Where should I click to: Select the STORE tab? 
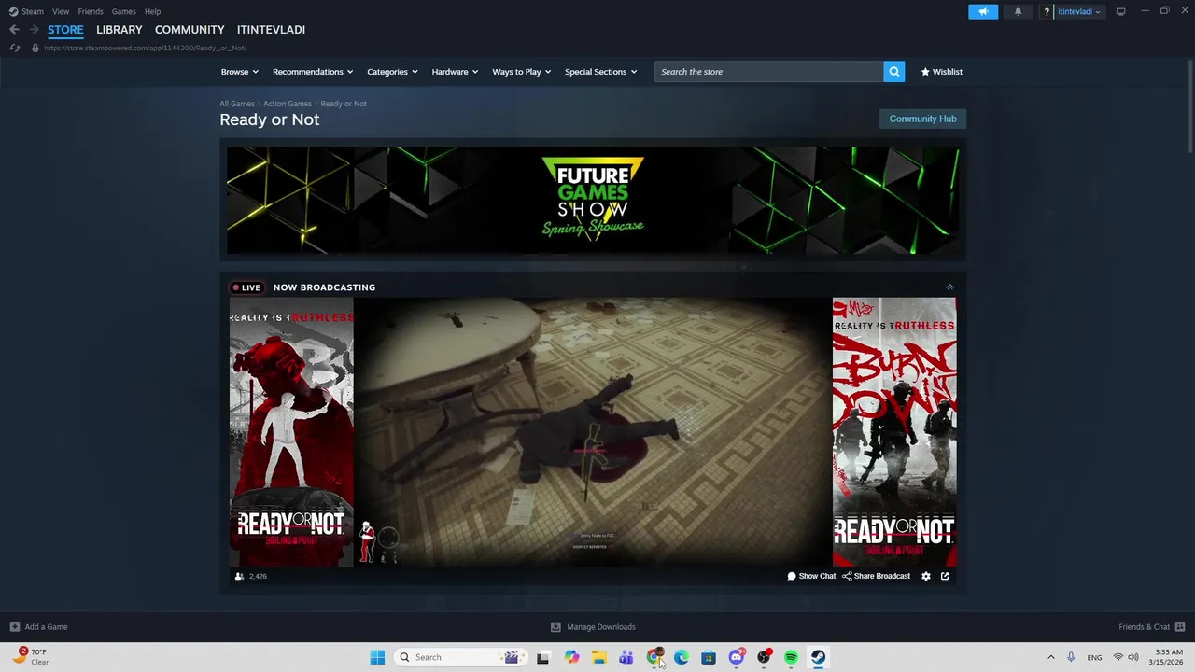(65, 30)
